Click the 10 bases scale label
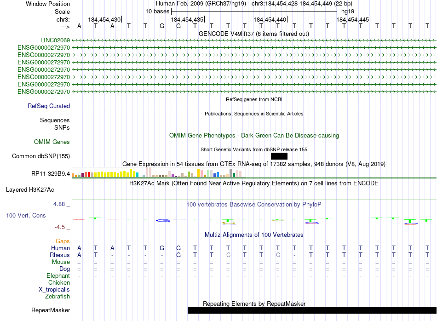437x321 pixels. [x=157, y=11]
